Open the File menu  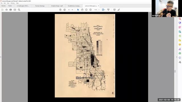click(x=1, y=3)
